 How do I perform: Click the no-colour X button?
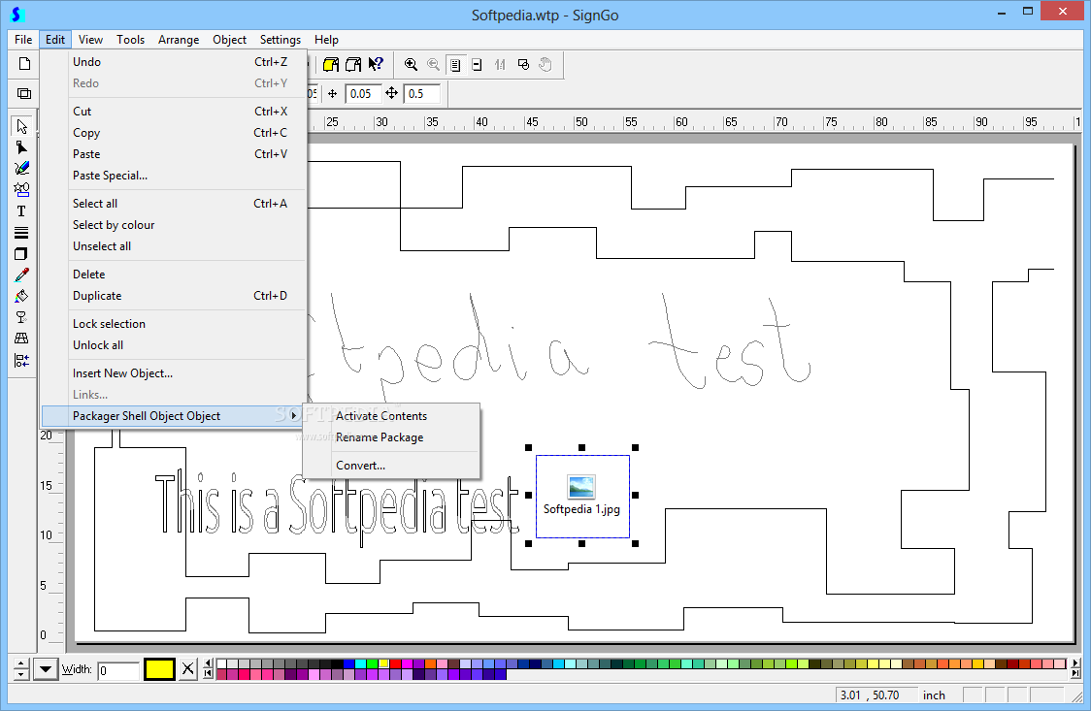(188, 669)
